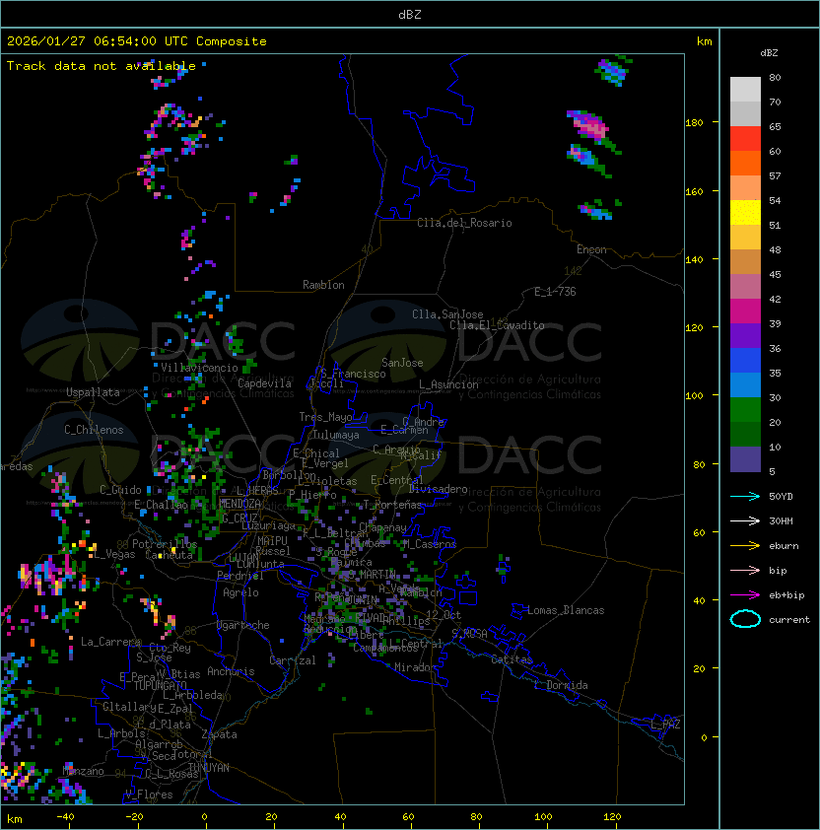The width and height of the screenshot is (820, 830).
Task: Click the 'TUNUYAN' map label
Action: click(x=209, y=768)
